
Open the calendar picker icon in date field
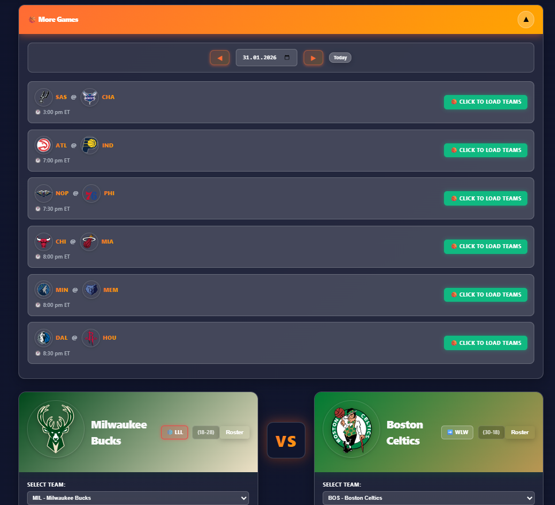287,58
